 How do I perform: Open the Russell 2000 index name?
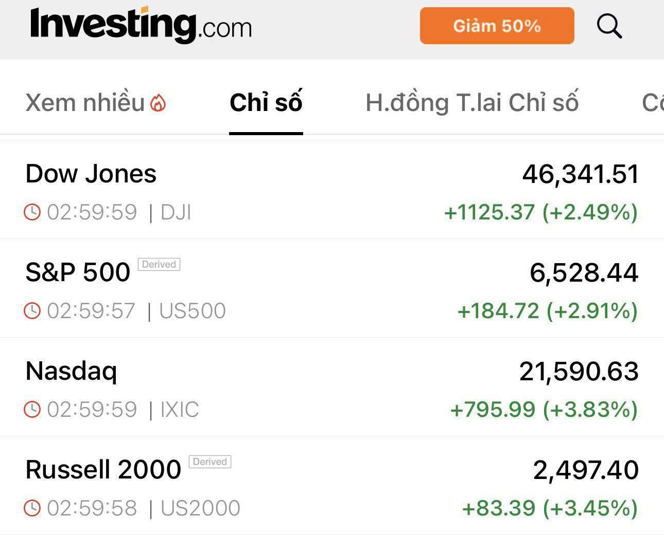[103, 470]
